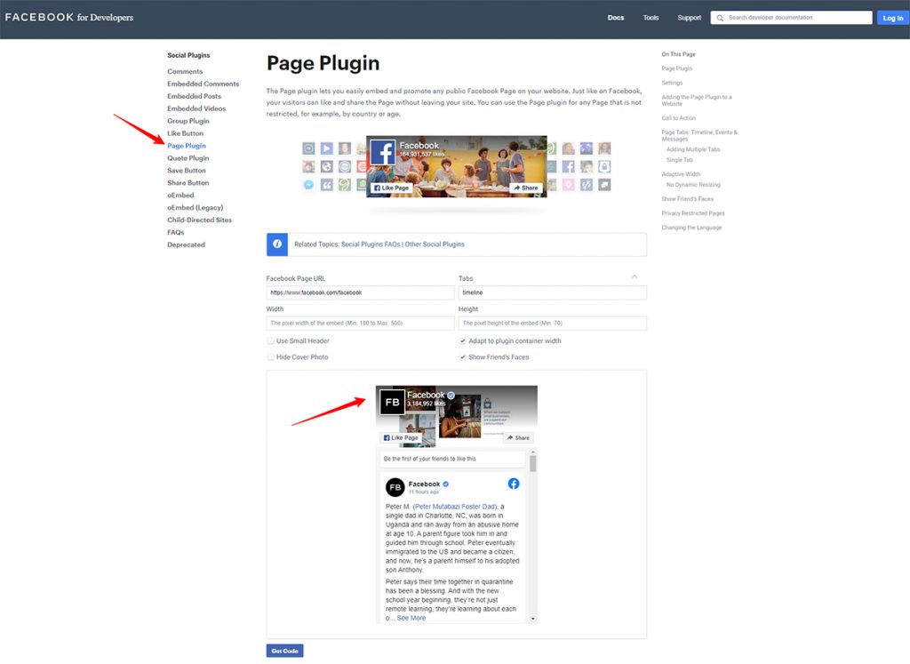Image resolution: width=910 pixels, height=664 pixels.
Task: Click the FACEBOOK for Developers logo
Action: point(69,17)
